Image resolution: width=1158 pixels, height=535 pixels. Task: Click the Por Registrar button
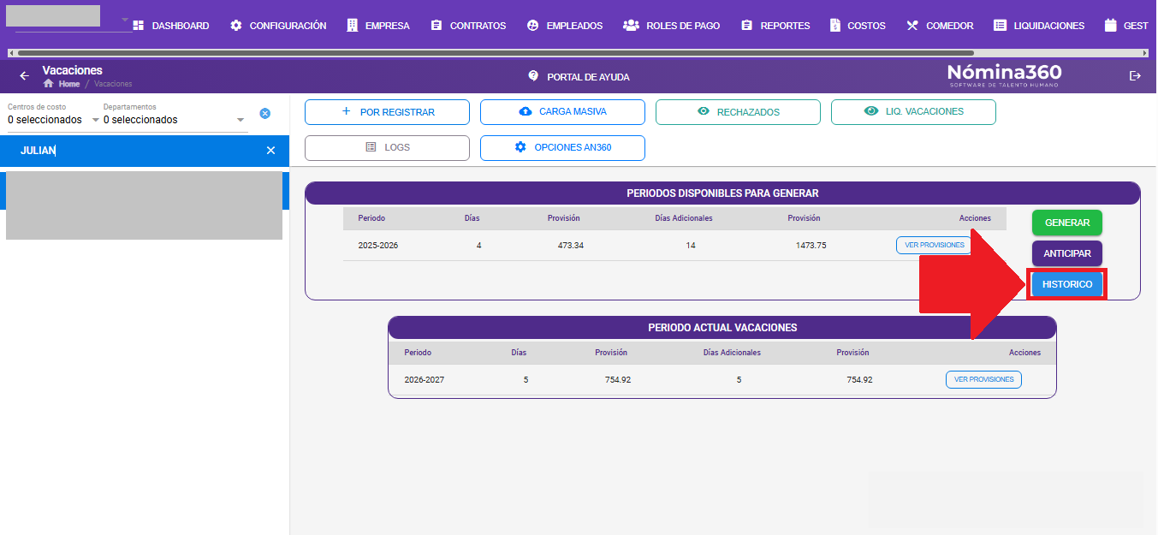point(387,112)
